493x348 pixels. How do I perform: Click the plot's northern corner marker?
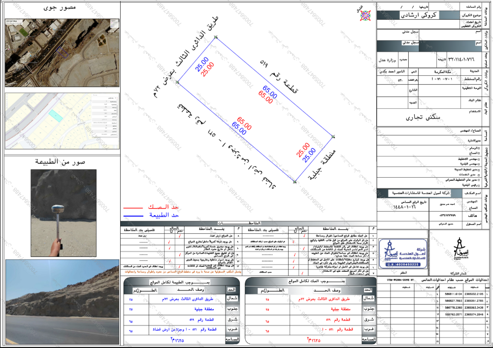coord(216,37)
